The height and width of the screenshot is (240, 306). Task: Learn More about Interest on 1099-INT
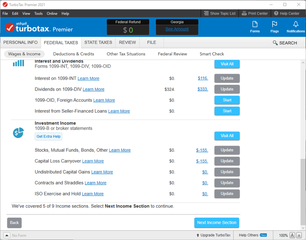point(89,78)
